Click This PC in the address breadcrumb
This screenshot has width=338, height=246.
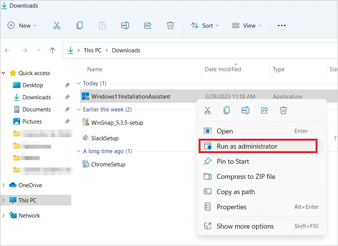click(93, 50)
